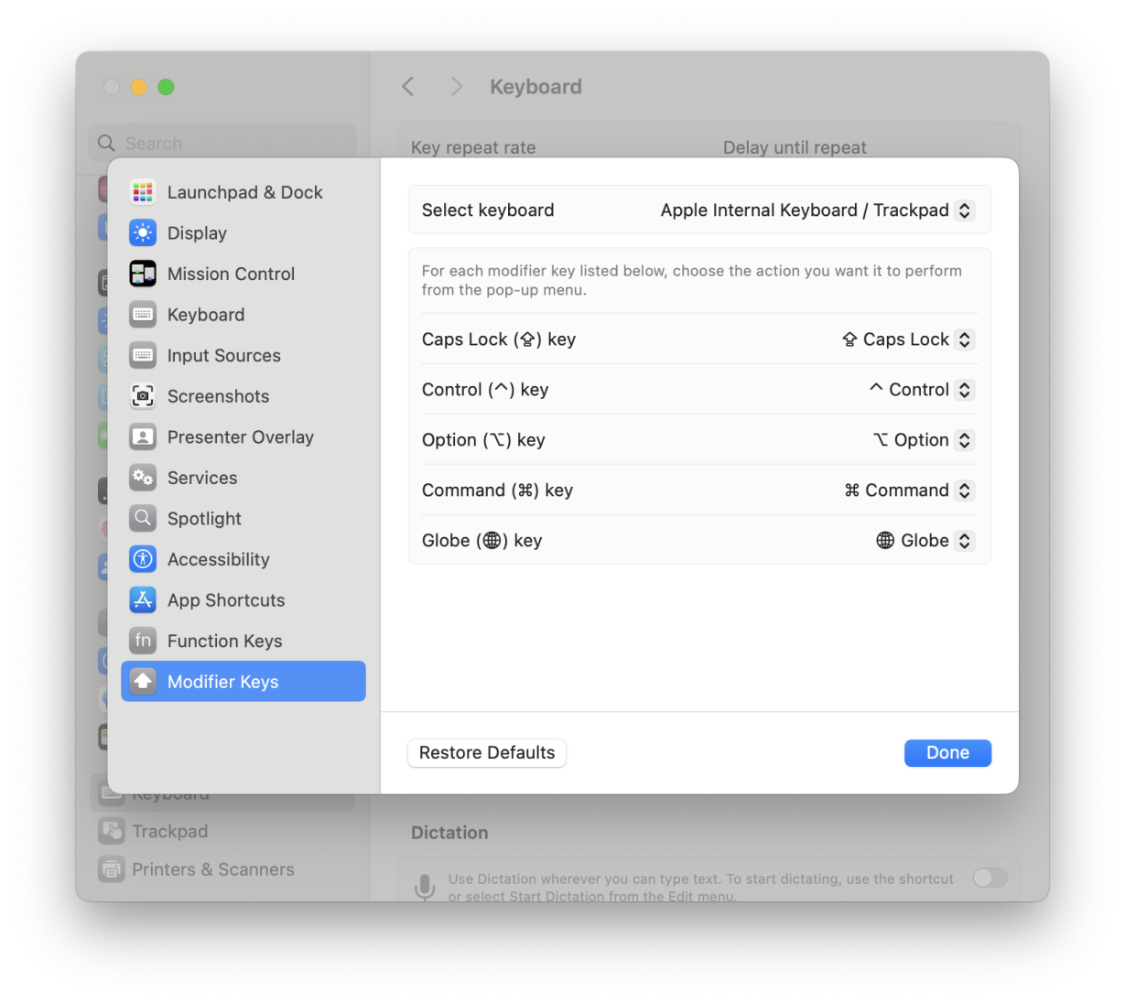The width and height of the screenshot is (1125, 1002).
Task: Switch to the Function Keys section
Action: [x=224, y=641]
